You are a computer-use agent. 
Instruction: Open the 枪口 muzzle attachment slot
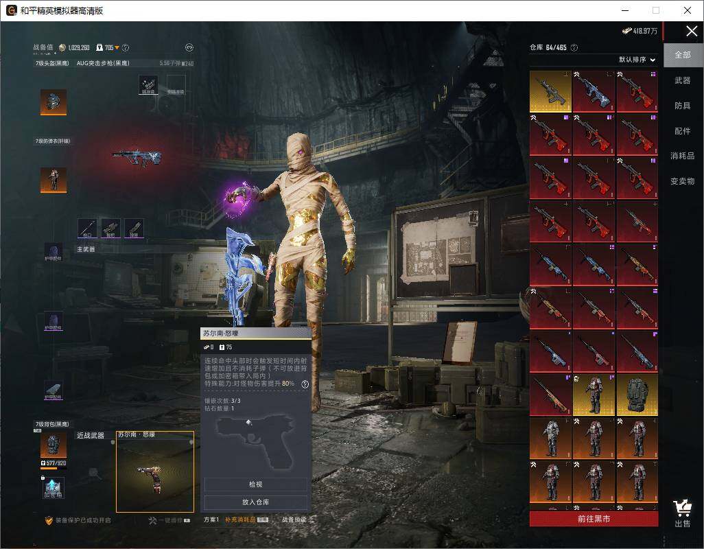87,228
